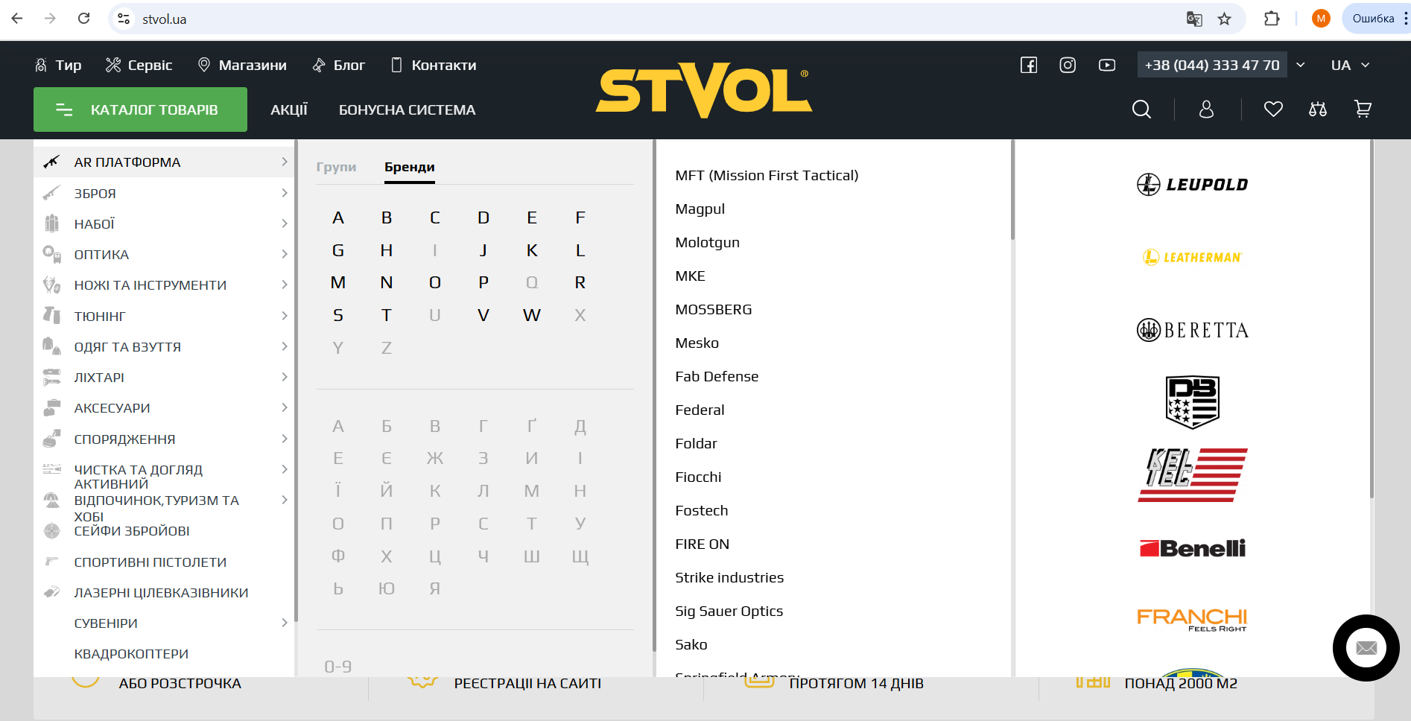Viewport: 1411px width, 721px height.
Task: Filter brands by letter W
Action: click(x=532, y=316)
